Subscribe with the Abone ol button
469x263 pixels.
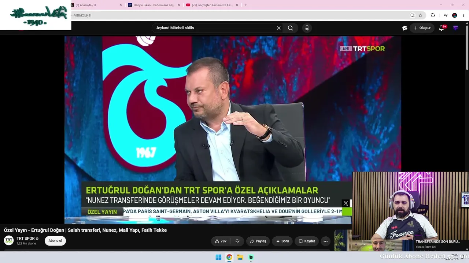point(55,241)
